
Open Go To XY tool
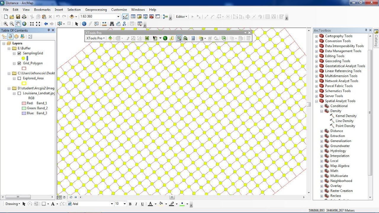[x=125, y=24]
